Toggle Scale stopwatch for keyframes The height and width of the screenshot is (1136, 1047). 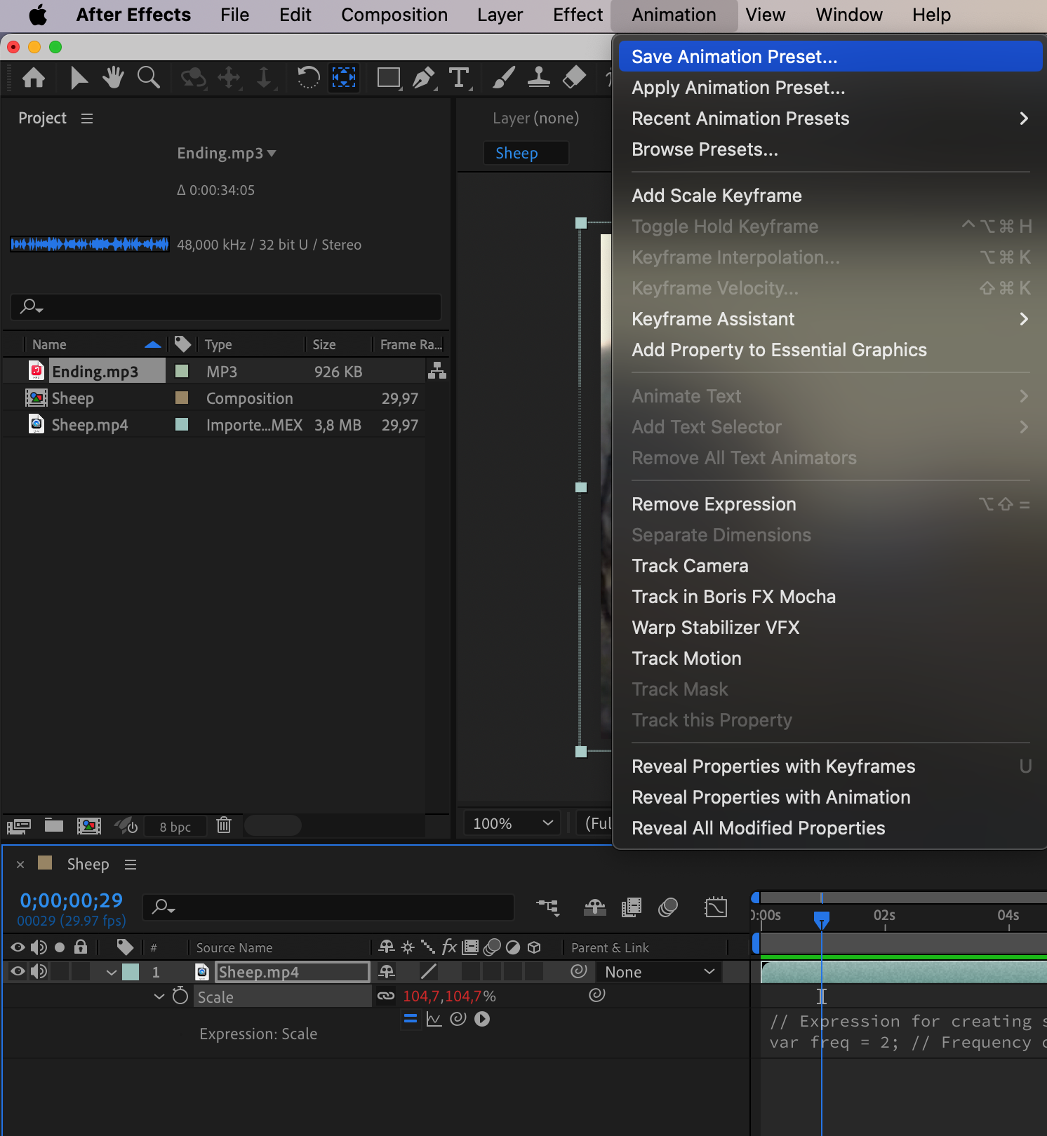180,996
